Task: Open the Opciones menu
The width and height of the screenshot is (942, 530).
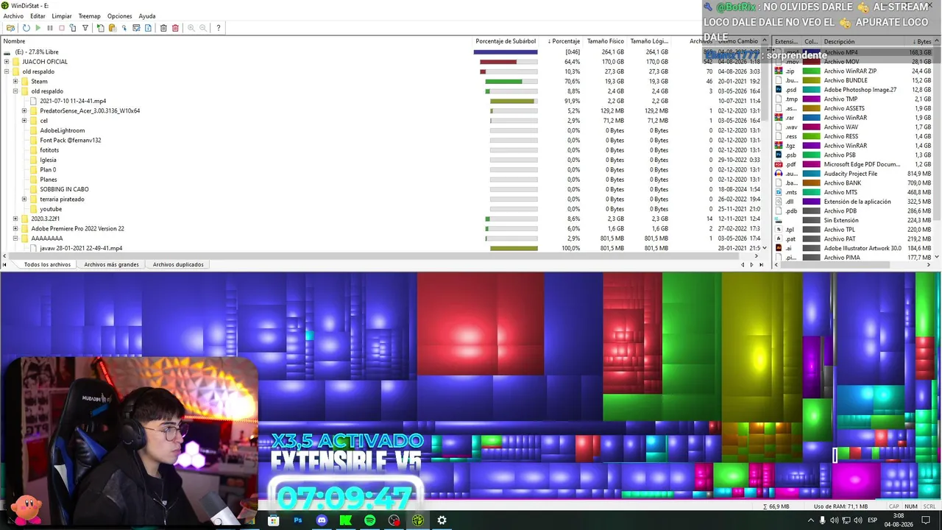Action: coord(120,16)
